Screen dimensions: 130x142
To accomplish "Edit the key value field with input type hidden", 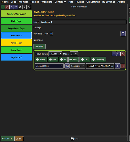I will tap(100, 66).
